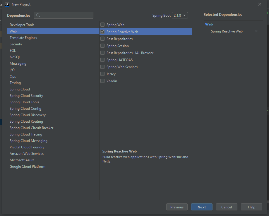Open the Security dependency category
Image resolution: width=269 pixels, height=216 pixels.
click(x=16, y=44)
